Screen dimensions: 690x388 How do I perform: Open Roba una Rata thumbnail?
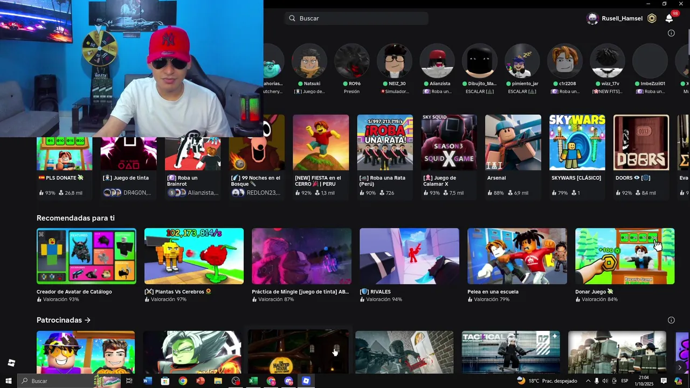tap(385, 142)
